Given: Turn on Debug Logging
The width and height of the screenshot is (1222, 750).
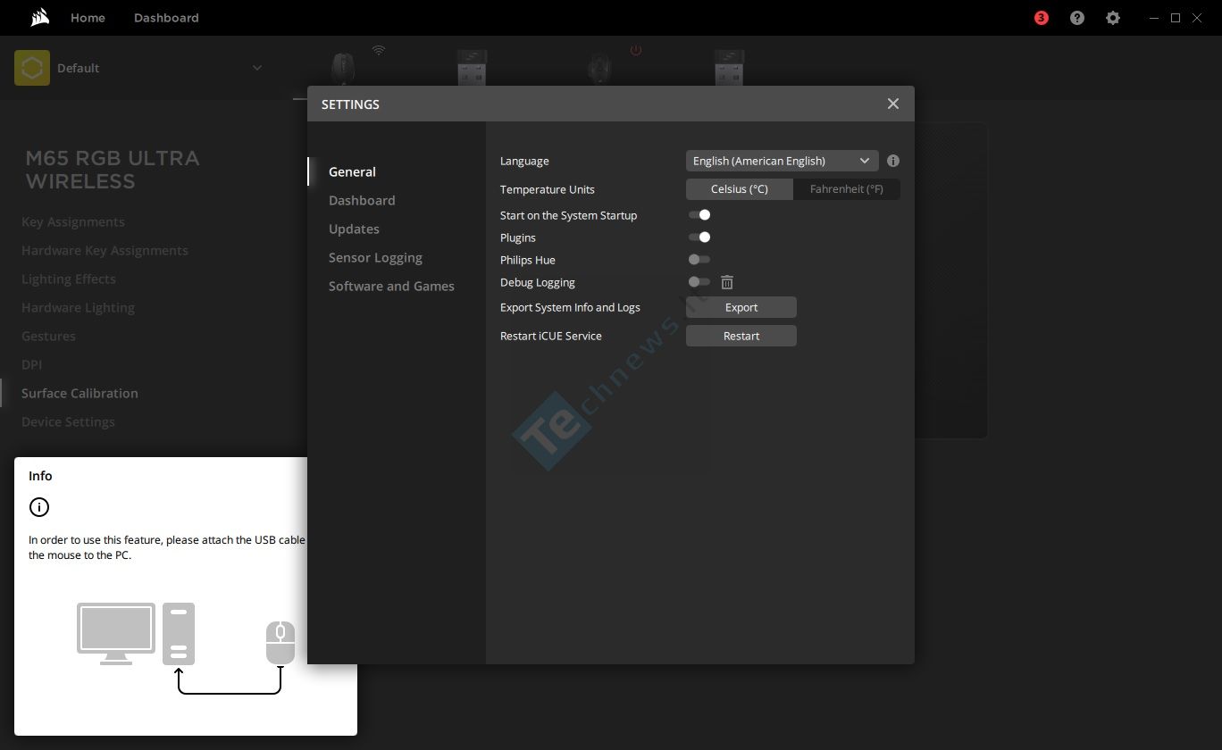Looking at the screenshot, I should pyautogui.click(x=699, y=282).
